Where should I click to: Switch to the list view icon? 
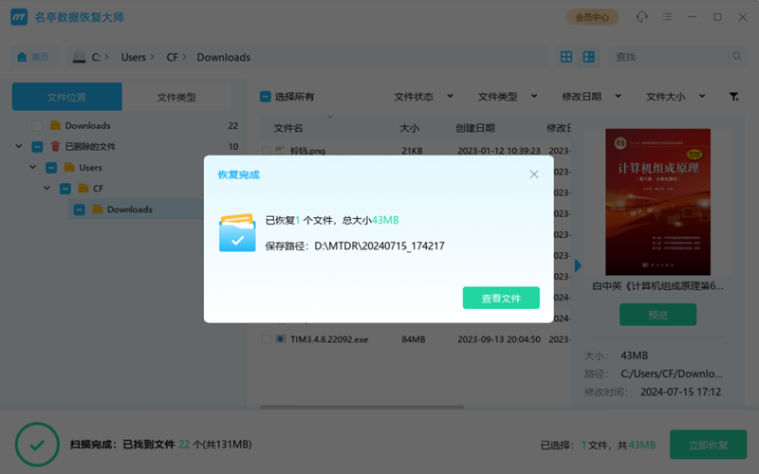pyautogui.click(x=566, y=57)
